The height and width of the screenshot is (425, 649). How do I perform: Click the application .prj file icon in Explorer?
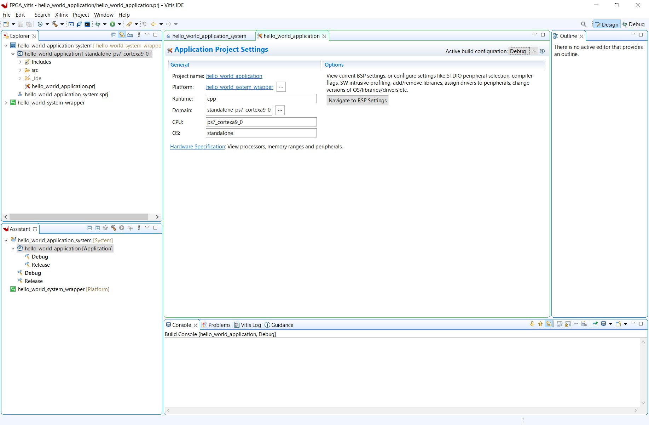click(27, 86)
